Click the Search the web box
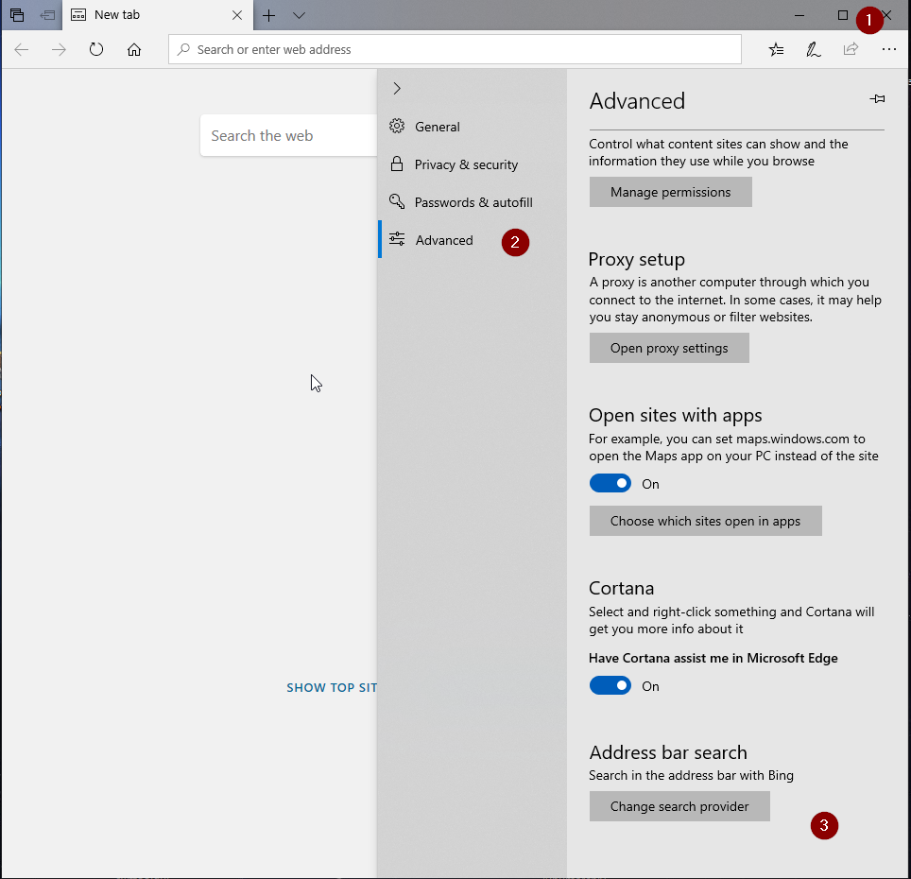 (289, 135)
